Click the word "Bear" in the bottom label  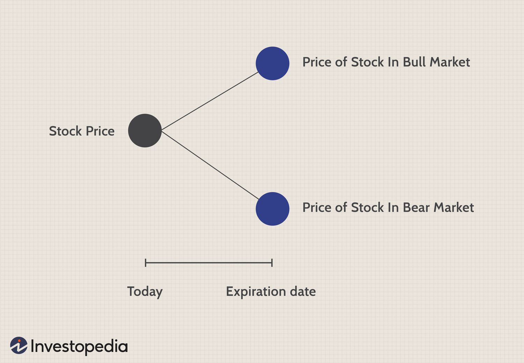tap(416, 208)
